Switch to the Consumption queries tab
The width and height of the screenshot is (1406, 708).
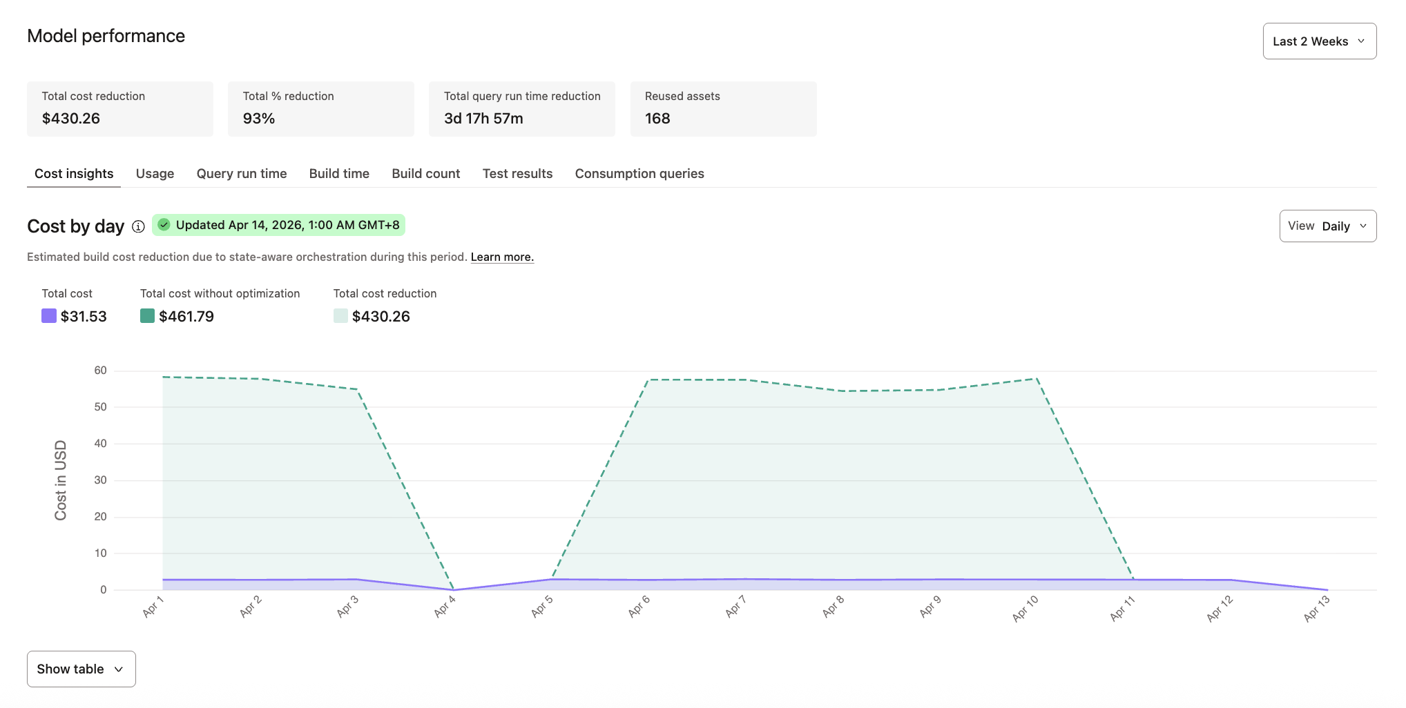(639, 173)
